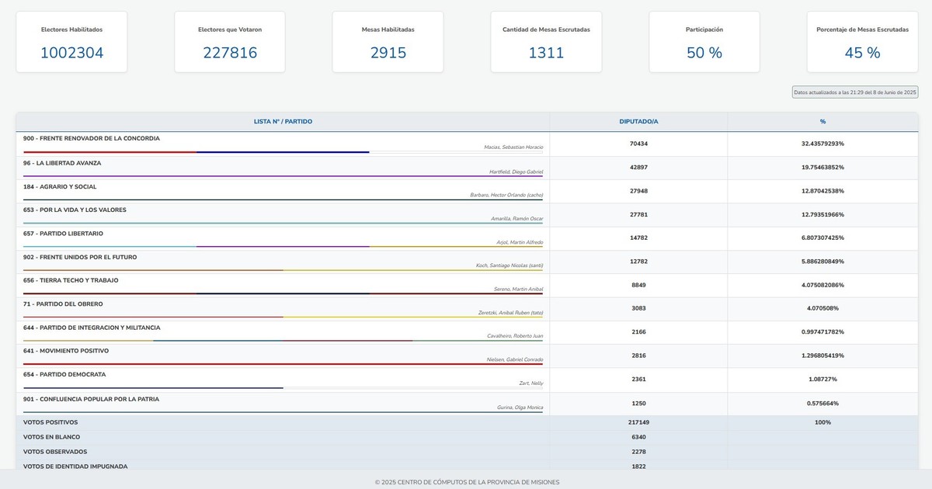This screenshot has height=489, width=932.
Task: Click the % column header
Action: [822, 122]
